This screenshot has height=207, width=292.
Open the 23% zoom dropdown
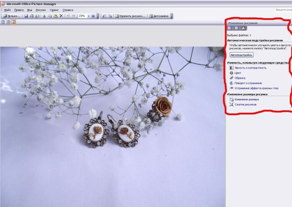pyautogui.click(x=88, y=16)
